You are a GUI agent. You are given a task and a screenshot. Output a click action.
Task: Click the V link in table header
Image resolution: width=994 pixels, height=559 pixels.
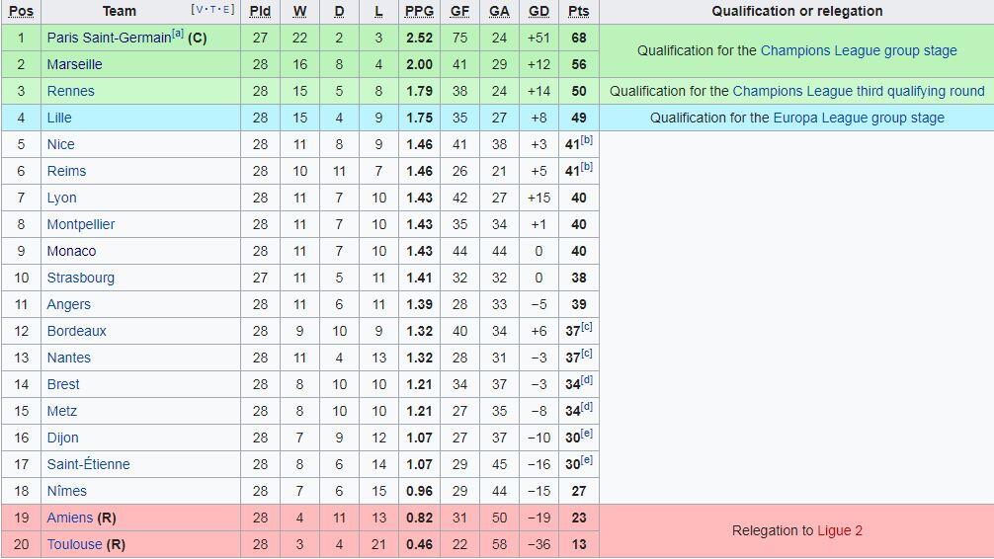(x=201, y=10)
